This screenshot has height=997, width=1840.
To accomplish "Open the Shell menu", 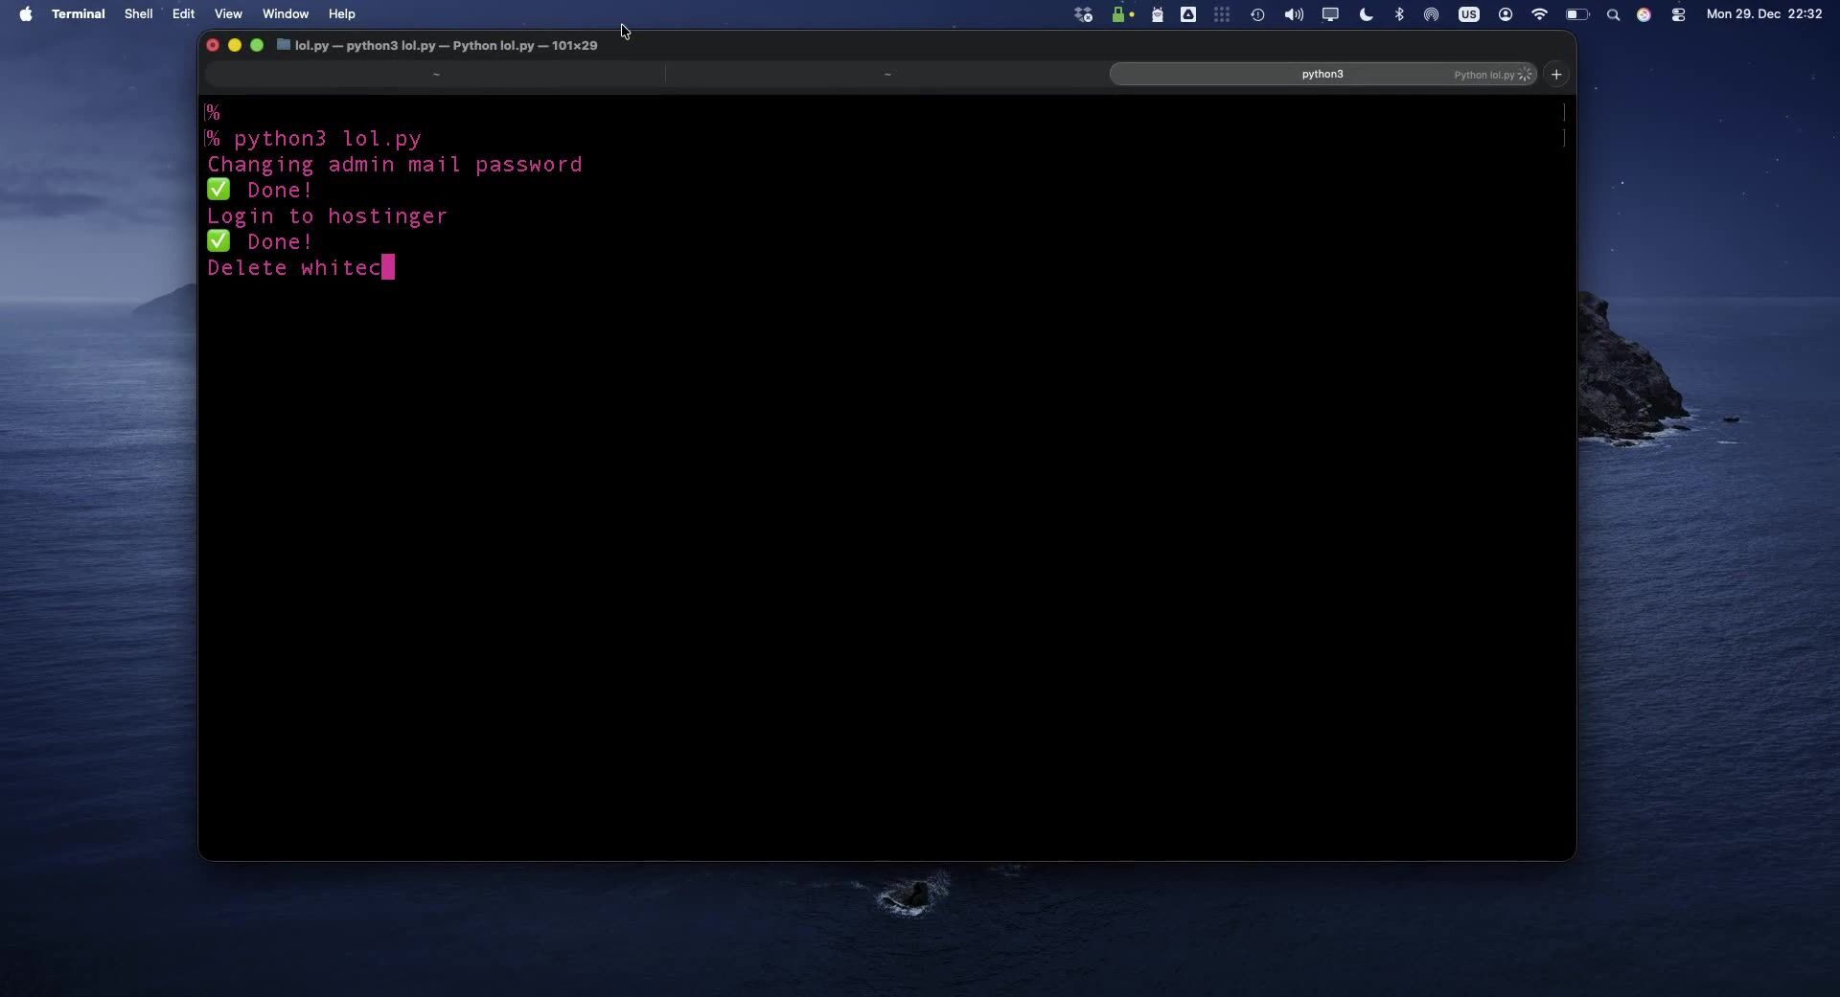I will point(138,14).
